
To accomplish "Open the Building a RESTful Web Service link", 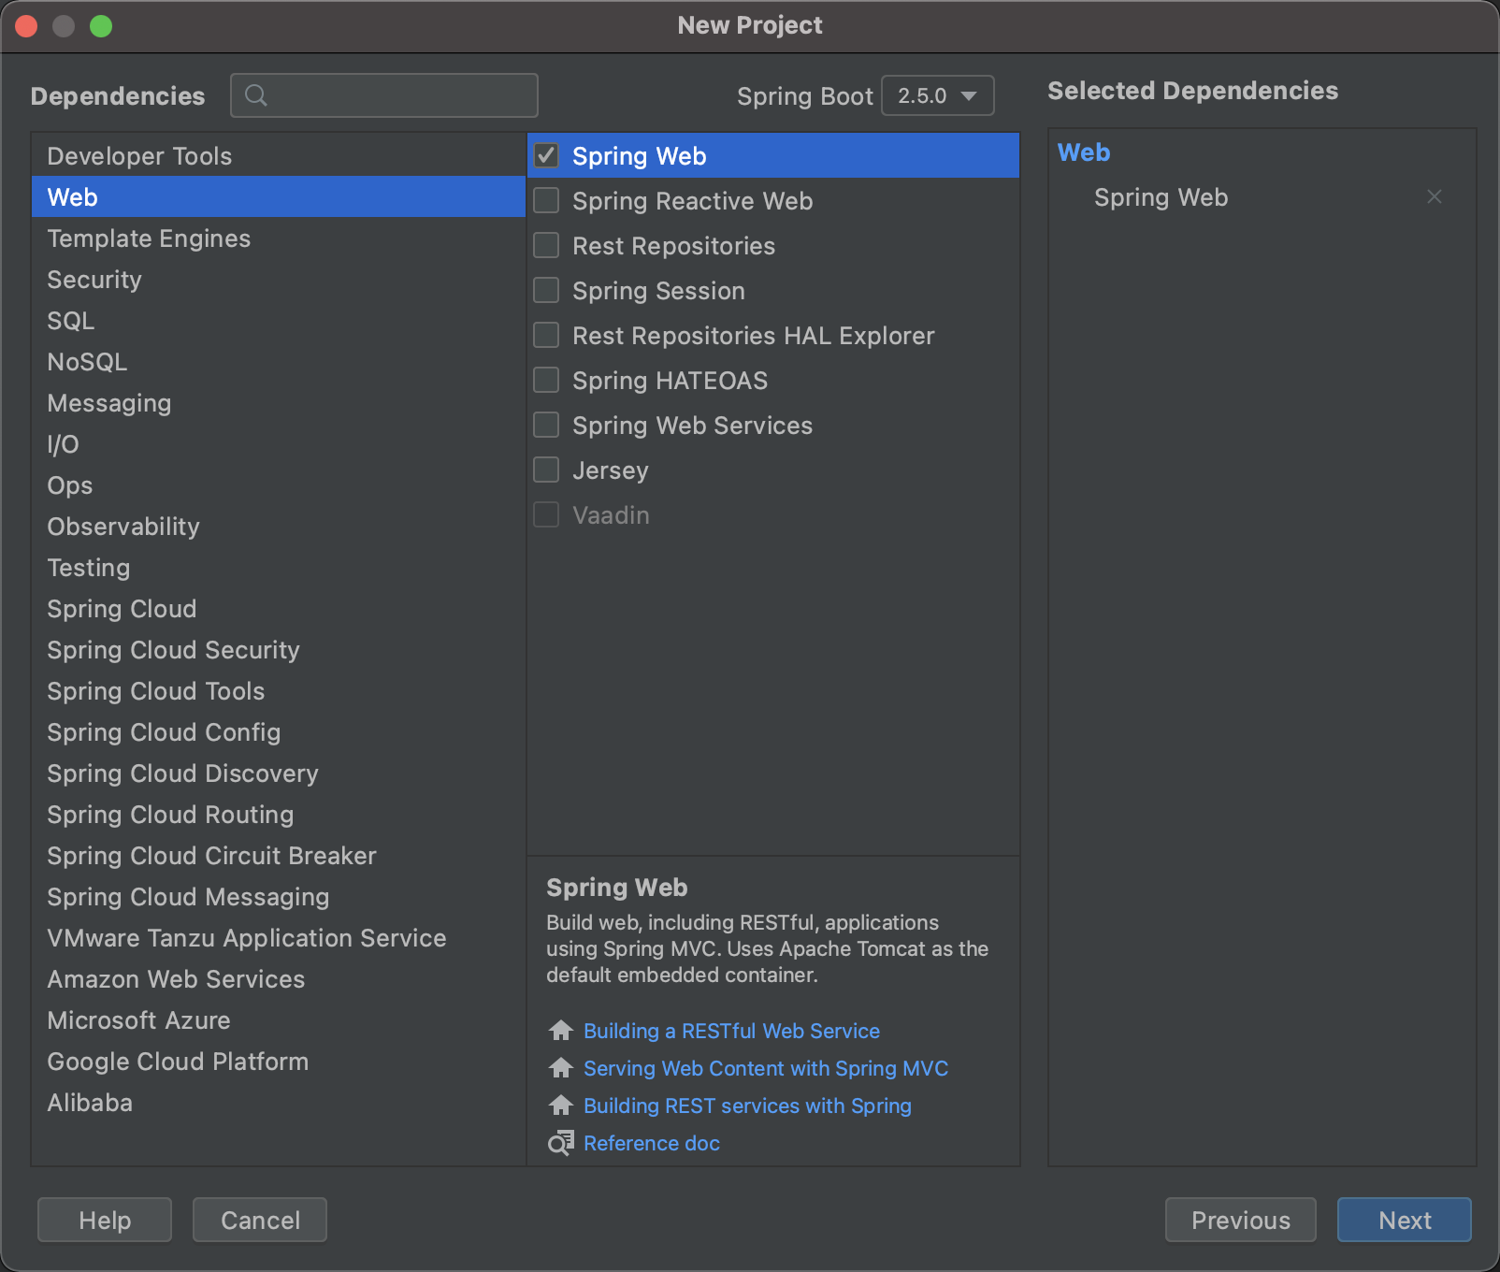I will coord(732,1030).
